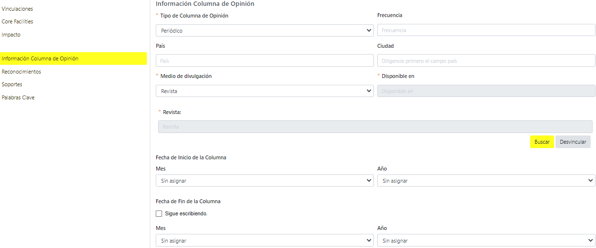Click the Frecuencia input field
596x248 pixels.
(x=486, y=30)
